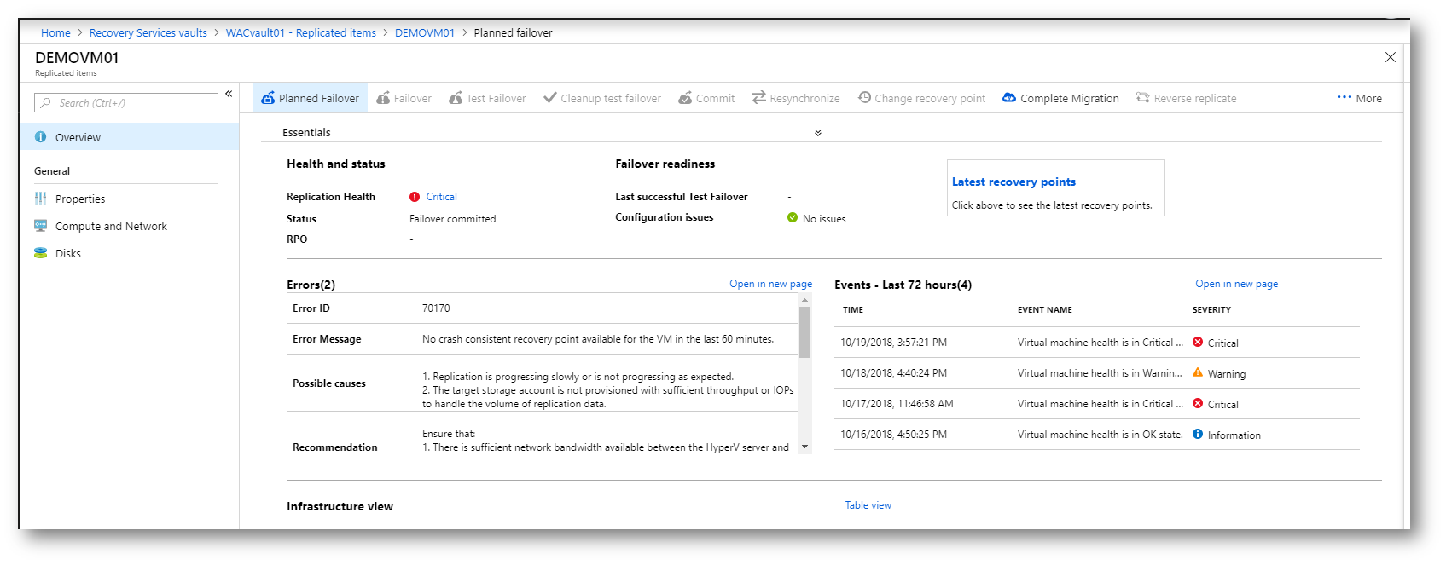This screenshot has width=1446, height=565.
Task: Click the Failover toolbar icon
Action: 383,98
